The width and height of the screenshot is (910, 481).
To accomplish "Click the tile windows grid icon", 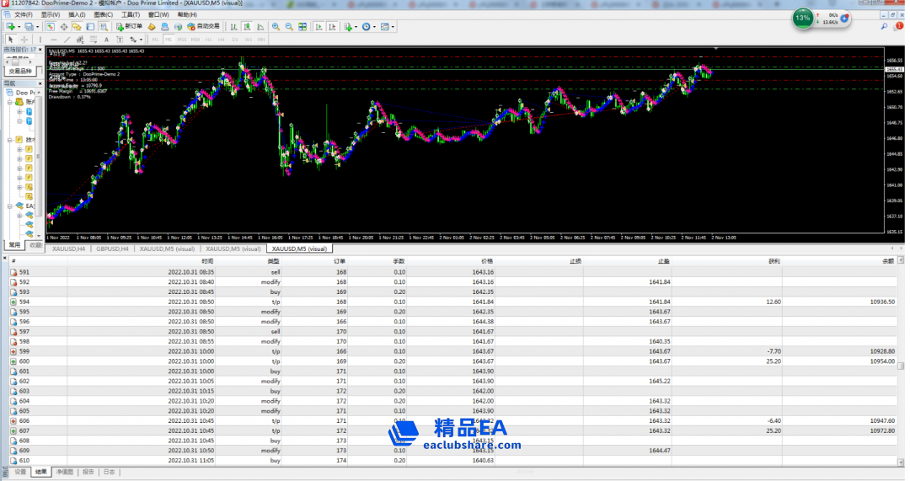I will tap(302, 27).
